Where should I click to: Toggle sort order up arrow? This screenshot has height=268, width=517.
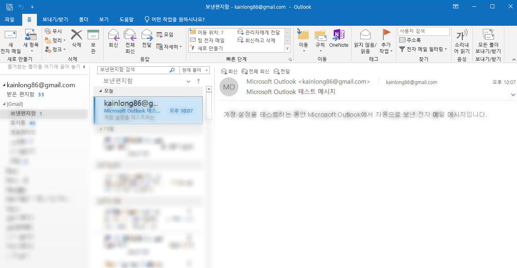tap(199, 81)
